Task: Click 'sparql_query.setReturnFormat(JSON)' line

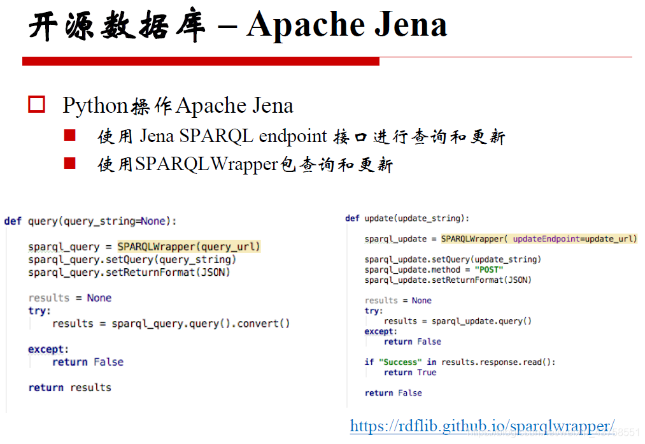Action: point(129,273)
